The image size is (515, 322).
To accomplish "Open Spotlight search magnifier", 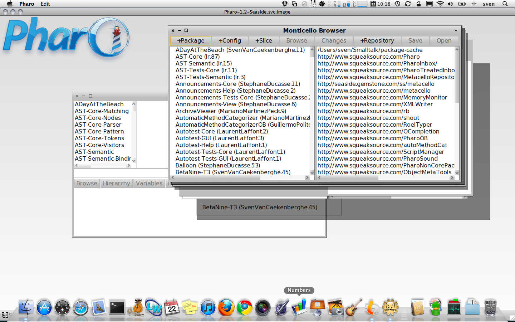I will (505, 4).
